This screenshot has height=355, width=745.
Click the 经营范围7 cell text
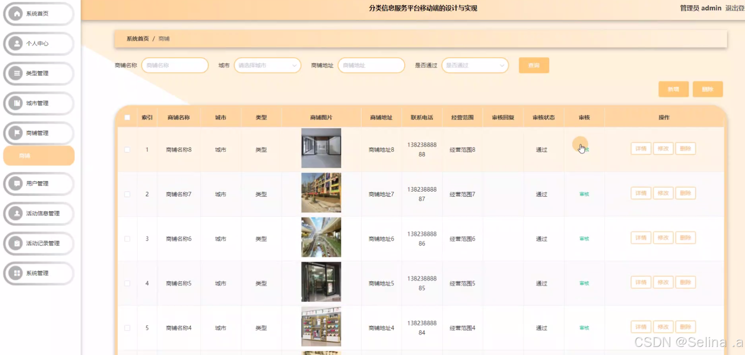click(x=463, y=194)
